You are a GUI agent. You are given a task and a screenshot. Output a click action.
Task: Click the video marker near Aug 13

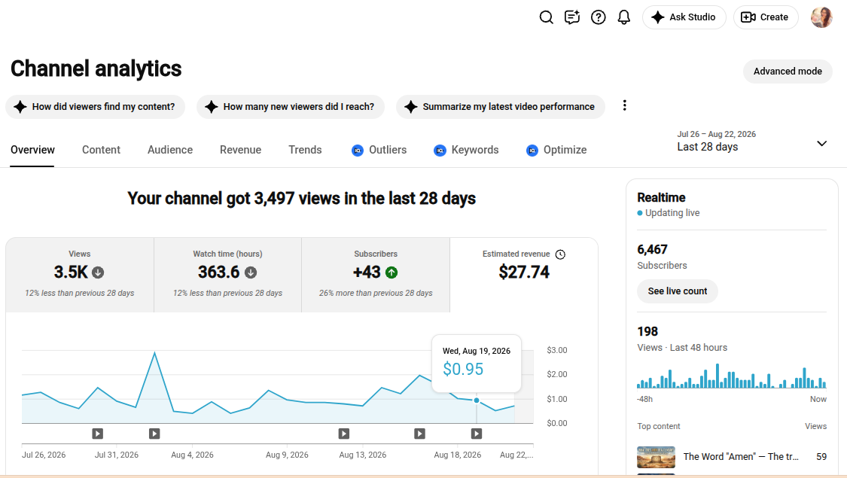(x=343, y=434)
